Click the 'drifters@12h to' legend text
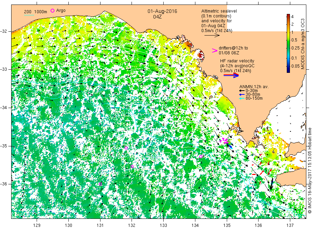 tap(233, 48)
